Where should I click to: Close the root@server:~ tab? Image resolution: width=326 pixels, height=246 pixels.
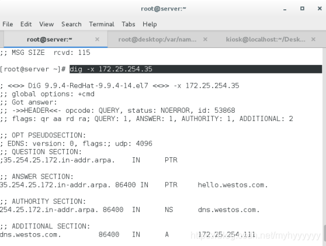point(97,39)
